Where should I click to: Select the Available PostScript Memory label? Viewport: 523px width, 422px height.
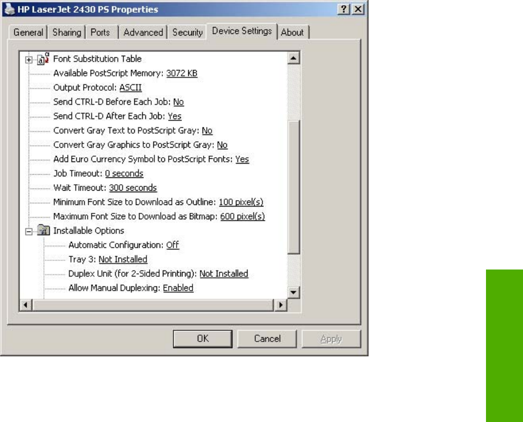point(108,73)
